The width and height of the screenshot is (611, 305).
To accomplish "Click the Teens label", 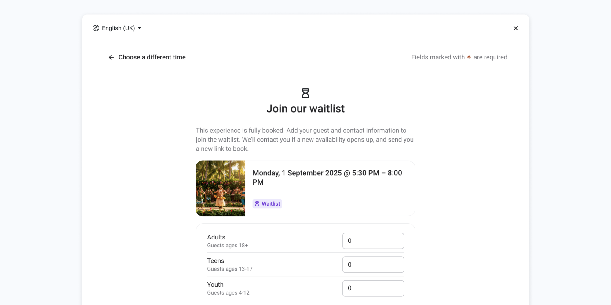I will click(216, 261).
